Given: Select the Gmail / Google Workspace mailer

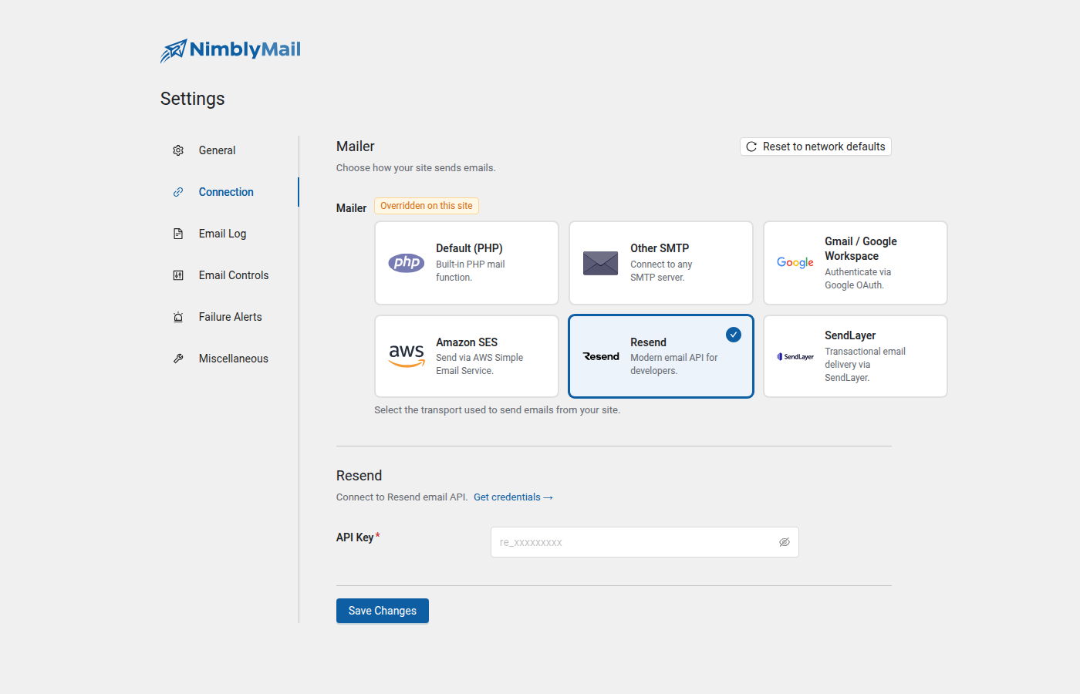Looking at the screenshot, I should 856,263.
